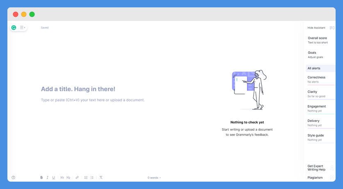This screenshot has width=343, height=189.
Task: Click Hide Assistant
Action: click(316, 28)
